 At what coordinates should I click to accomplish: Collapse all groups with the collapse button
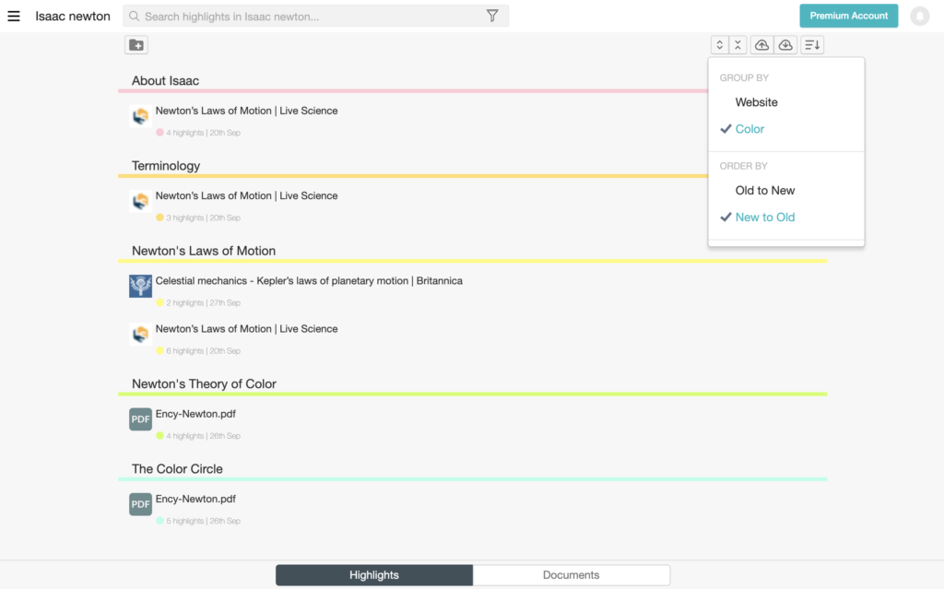tap(737, 45)
